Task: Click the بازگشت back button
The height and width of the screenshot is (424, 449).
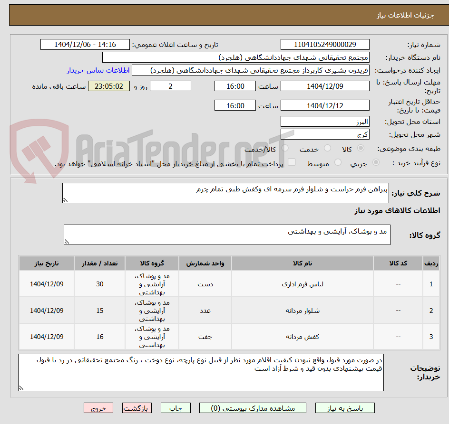Action: click(x=137, y=408)
